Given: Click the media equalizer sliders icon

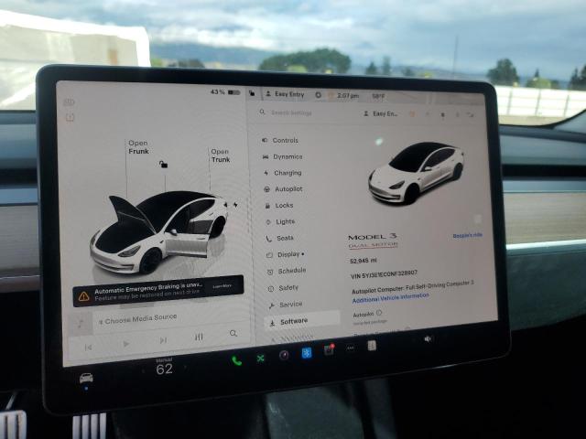Looking at the screenshot, I should 199,337.
